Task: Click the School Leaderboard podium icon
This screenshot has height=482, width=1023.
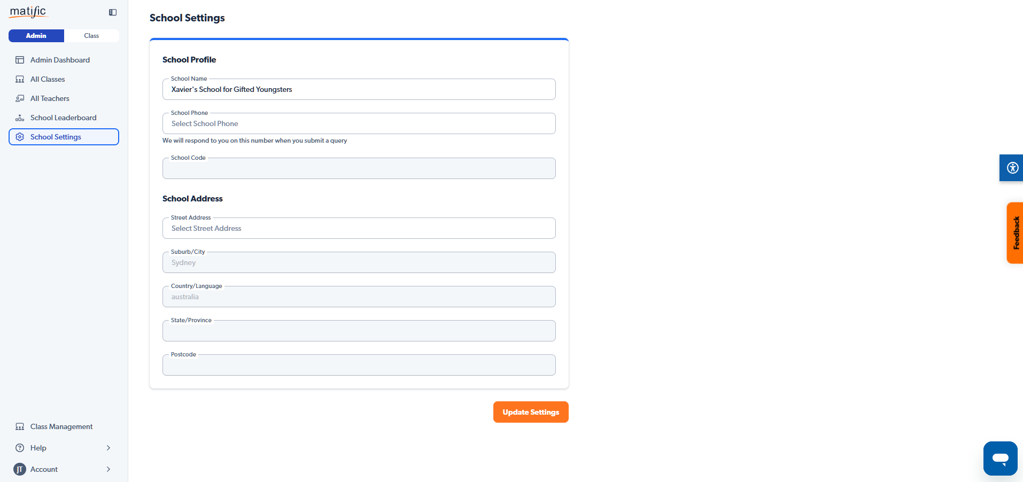Action: (x=20, y=118)
